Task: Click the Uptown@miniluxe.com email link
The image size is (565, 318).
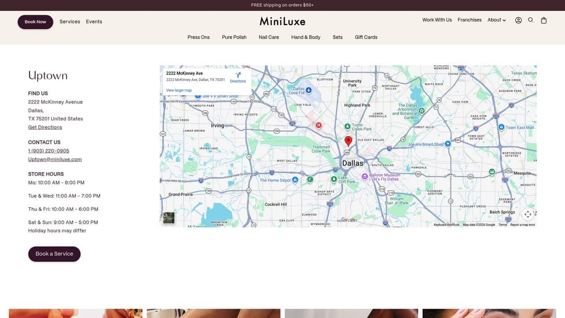Action: (54, 159)
